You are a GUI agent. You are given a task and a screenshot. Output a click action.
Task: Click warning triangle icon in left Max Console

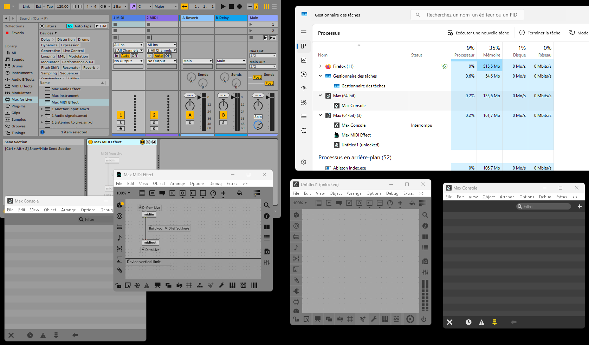(x=43, y=335)
